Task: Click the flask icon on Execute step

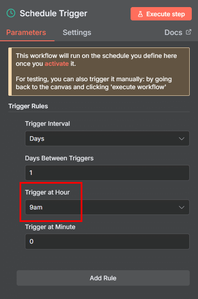Action: (x=140, y=14)
